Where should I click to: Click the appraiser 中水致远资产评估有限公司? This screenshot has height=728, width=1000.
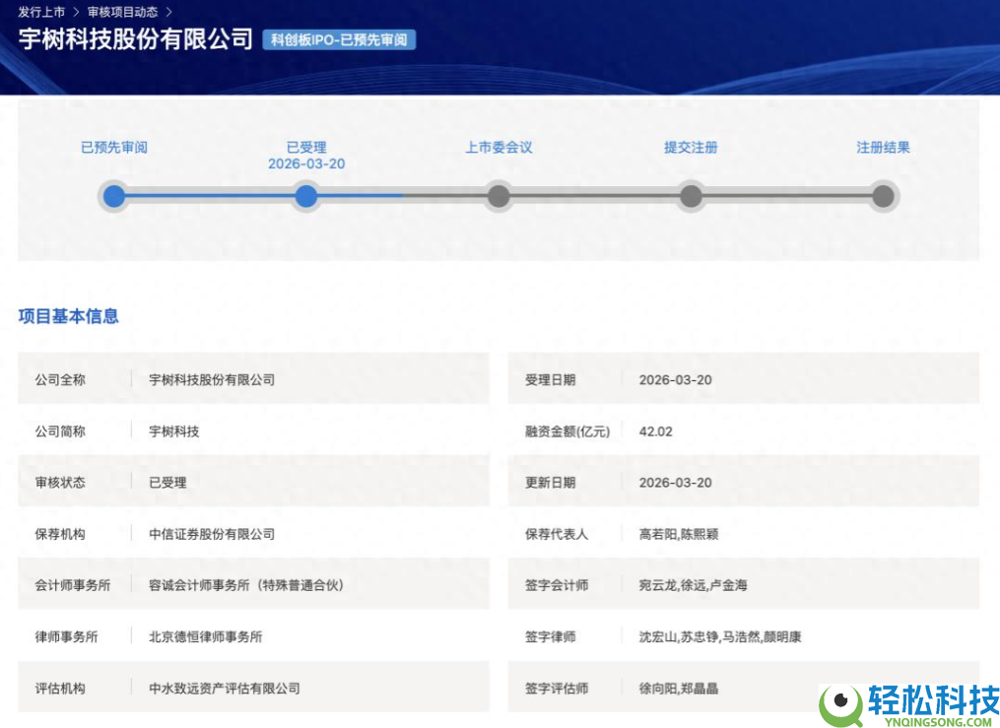tap(225, 689)
